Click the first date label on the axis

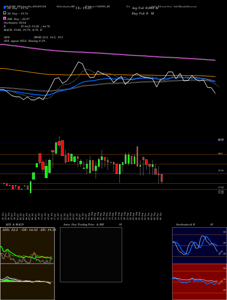(x=4, y=216)
